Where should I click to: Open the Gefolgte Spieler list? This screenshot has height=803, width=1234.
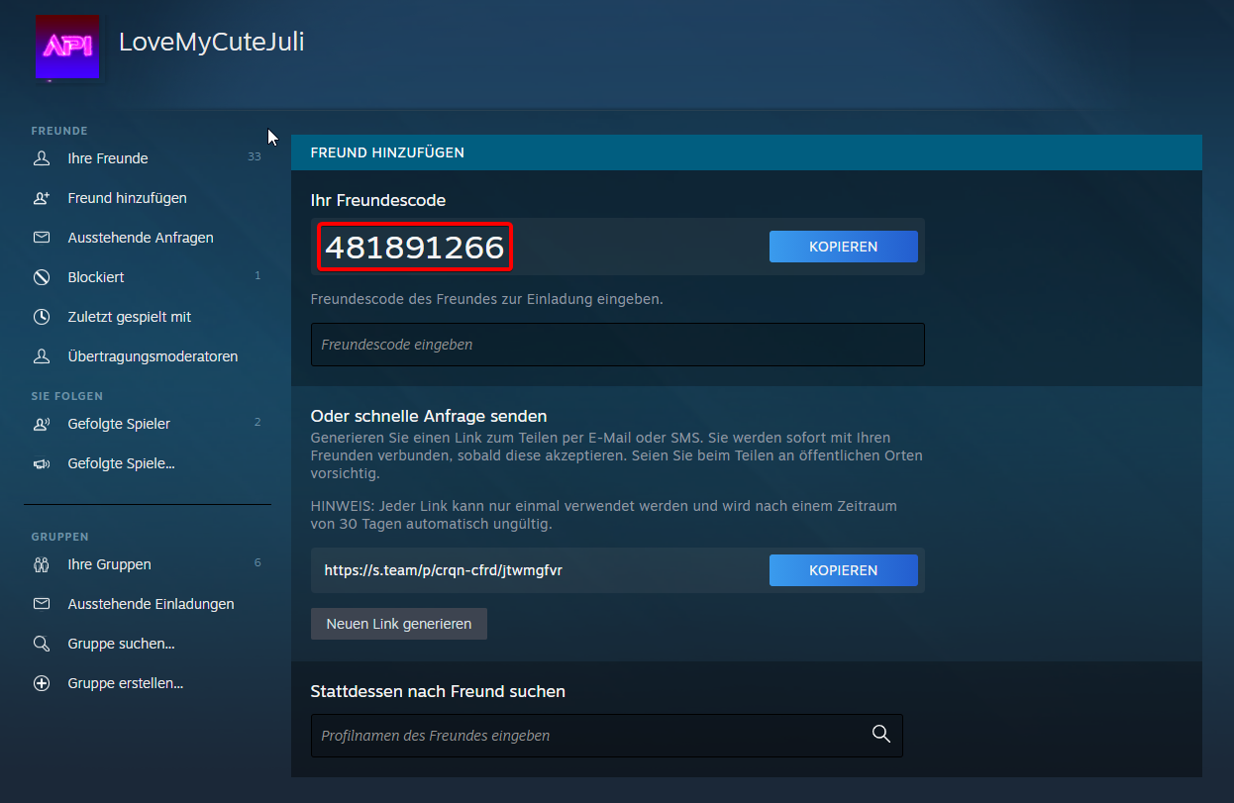(119, 424)
